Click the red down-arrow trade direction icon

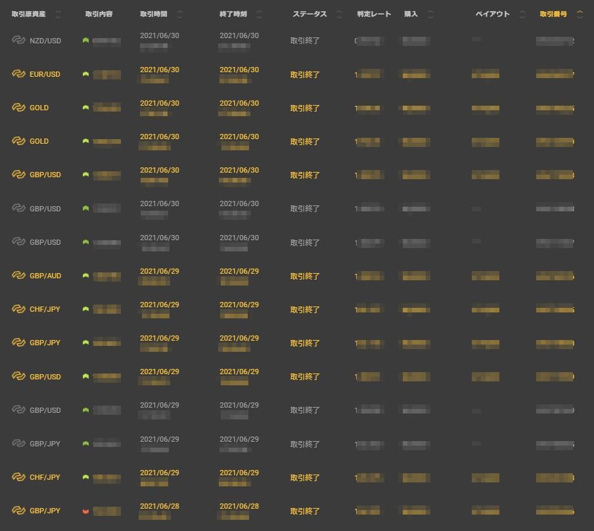tap(85, 511)
